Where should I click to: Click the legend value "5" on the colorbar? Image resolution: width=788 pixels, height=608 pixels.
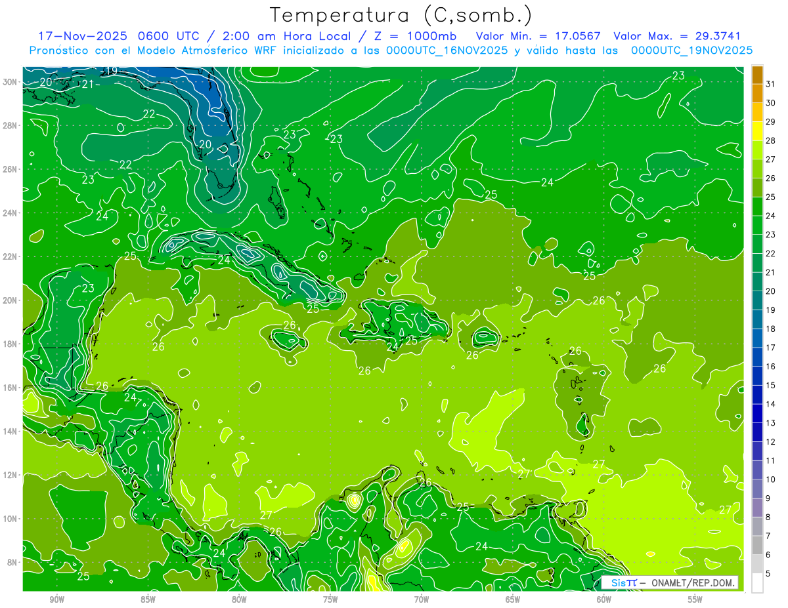(x=768, y=574)
